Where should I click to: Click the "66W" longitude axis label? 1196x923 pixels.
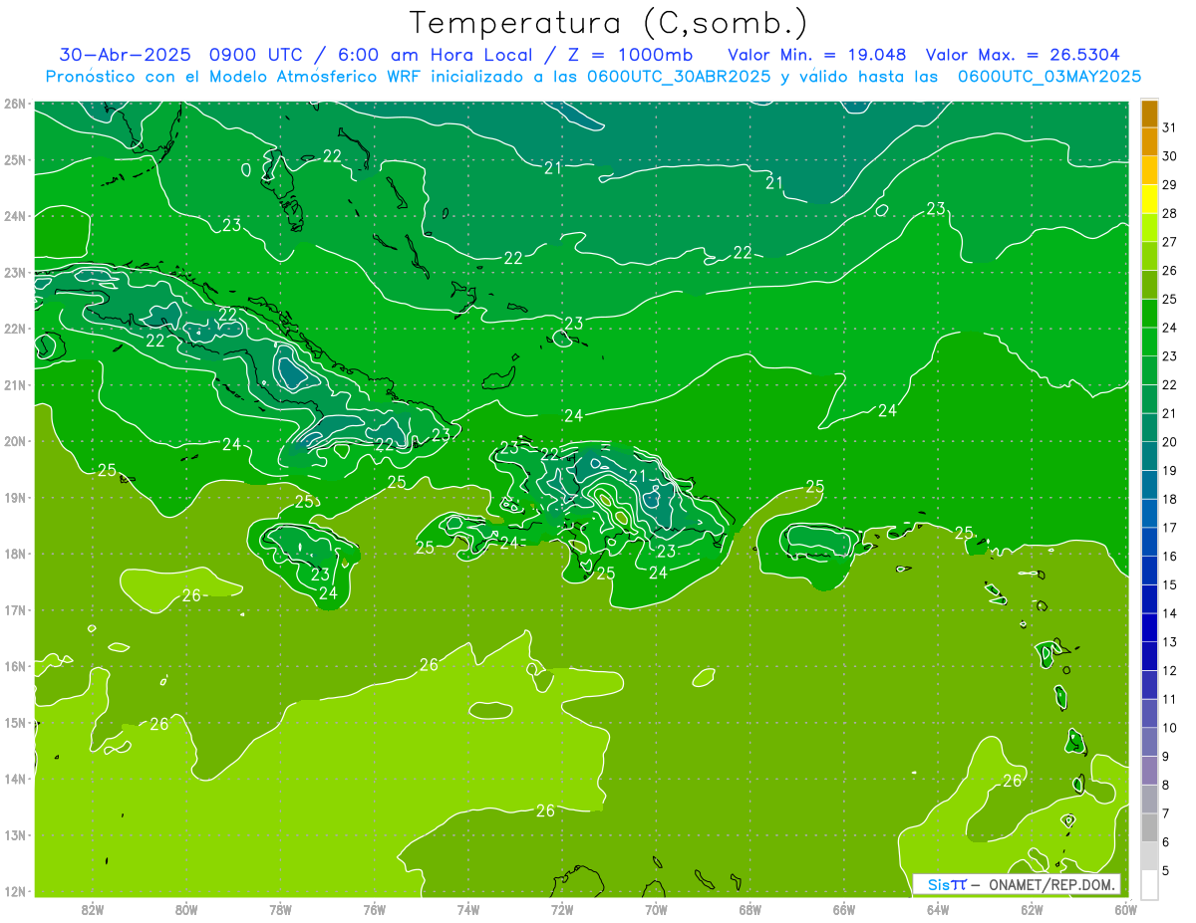(x=844, y=908)
